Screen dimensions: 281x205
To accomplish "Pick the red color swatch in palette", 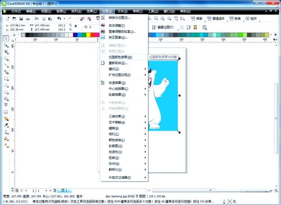I will coord(93,35).
